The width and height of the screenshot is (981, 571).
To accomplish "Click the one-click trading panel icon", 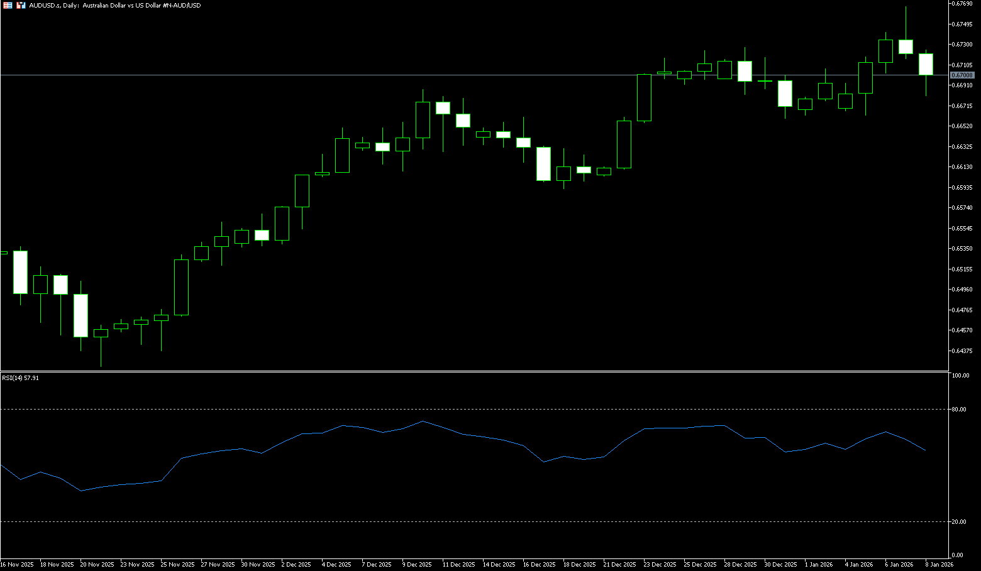I will [21, 5].
